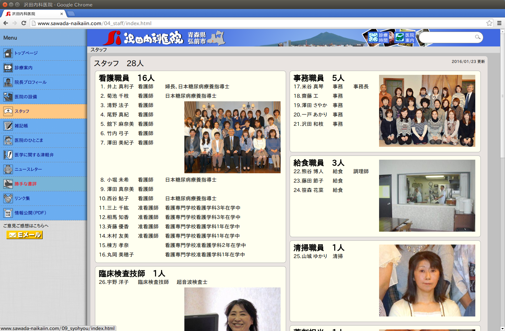Click the 臨床検査技師 section heading
505x331 pixels.
click(132, 274)
